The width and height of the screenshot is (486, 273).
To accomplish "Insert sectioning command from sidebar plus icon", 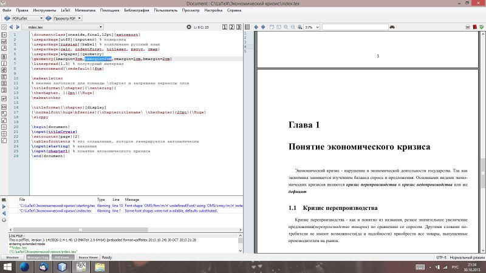I will 4,35.
